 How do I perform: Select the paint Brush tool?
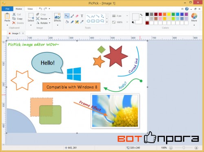(x=72, y=16)
